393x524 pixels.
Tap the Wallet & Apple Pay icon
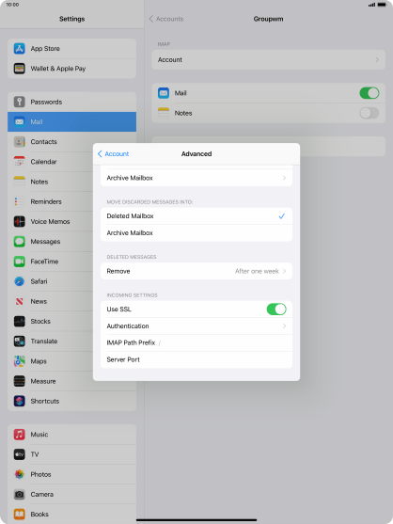coord(20,69)
